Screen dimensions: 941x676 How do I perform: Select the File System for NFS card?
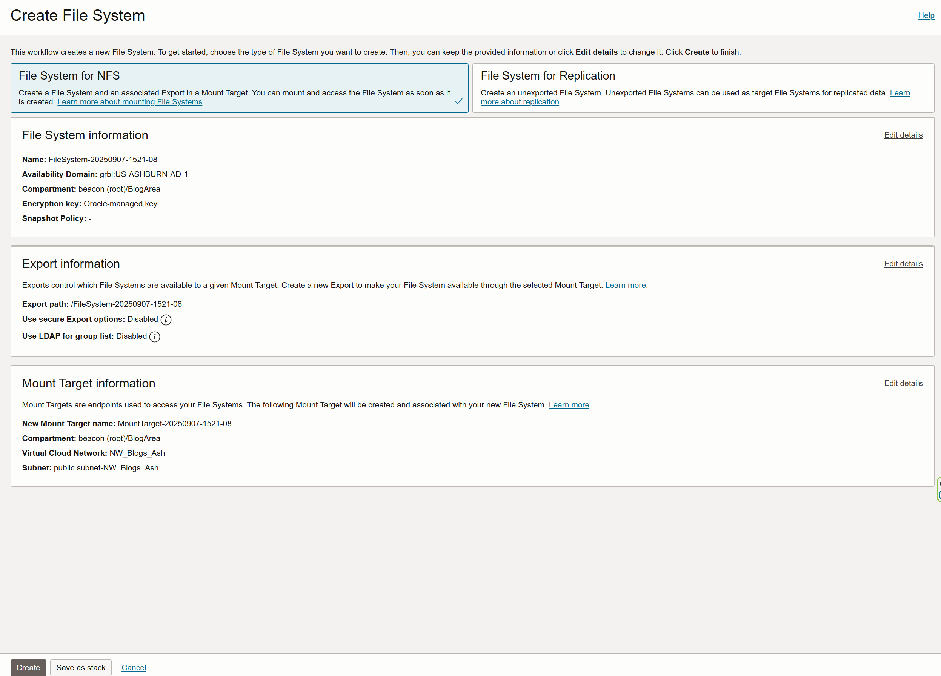(x=239, y=88)
